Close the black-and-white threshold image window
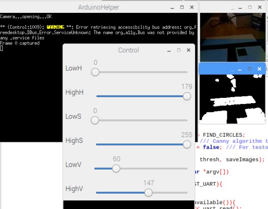Image resolution: width=268 pixels, height=209 pixels. pos(259,69)
